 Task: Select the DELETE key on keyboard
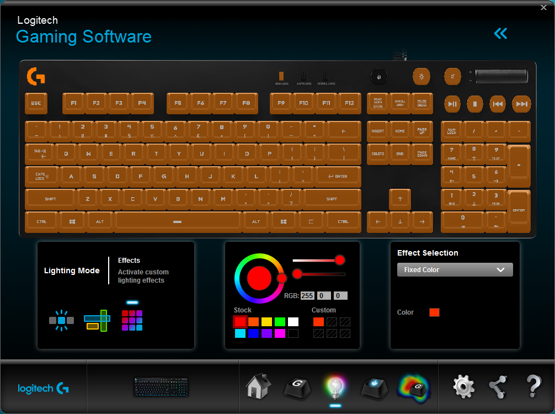pyautogui.click(x=378, y=153)
